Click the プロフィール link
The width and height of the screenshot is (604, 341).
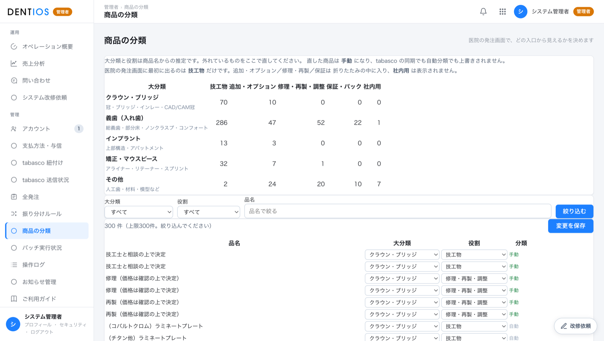click(x=38, y=325)
